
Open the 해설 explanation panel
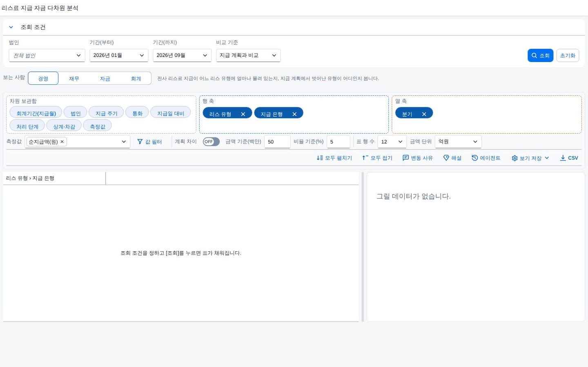452,158
